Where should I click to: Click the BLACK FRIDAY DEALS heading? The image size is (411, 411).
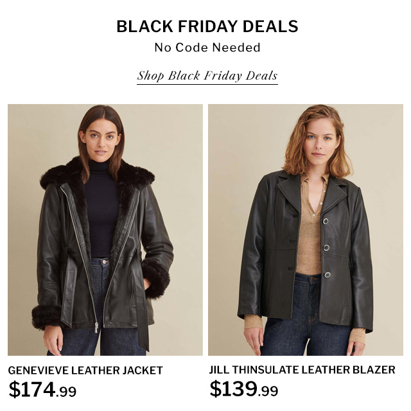point(207,26)
